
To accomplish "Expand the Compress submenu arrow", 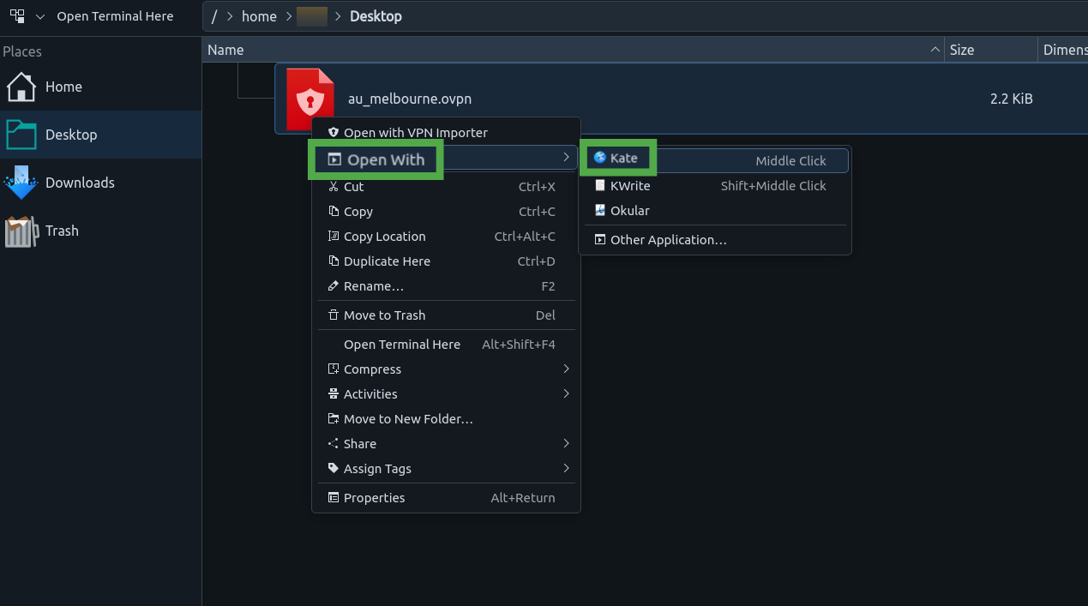I will (566, 369).
